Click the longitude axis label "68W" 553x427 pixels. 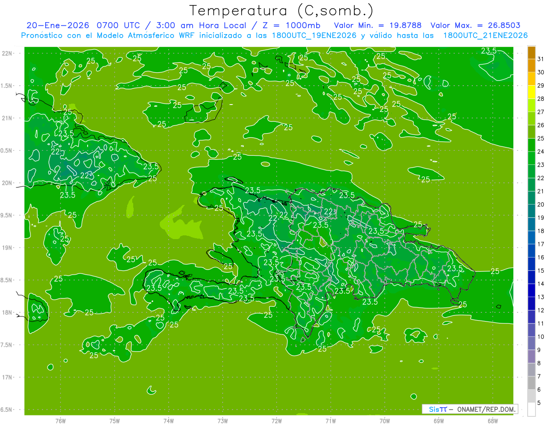(493, 421)
